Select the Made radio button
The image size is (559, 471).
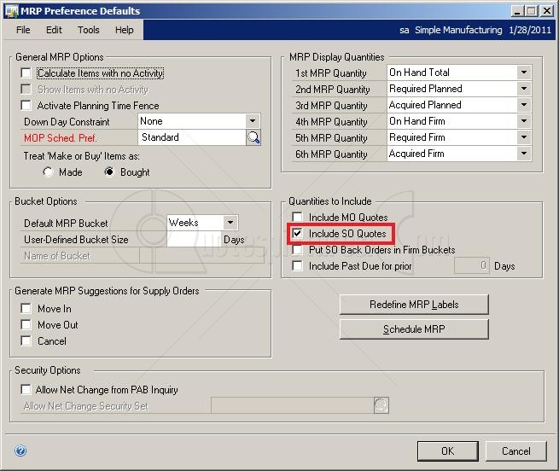48,172
